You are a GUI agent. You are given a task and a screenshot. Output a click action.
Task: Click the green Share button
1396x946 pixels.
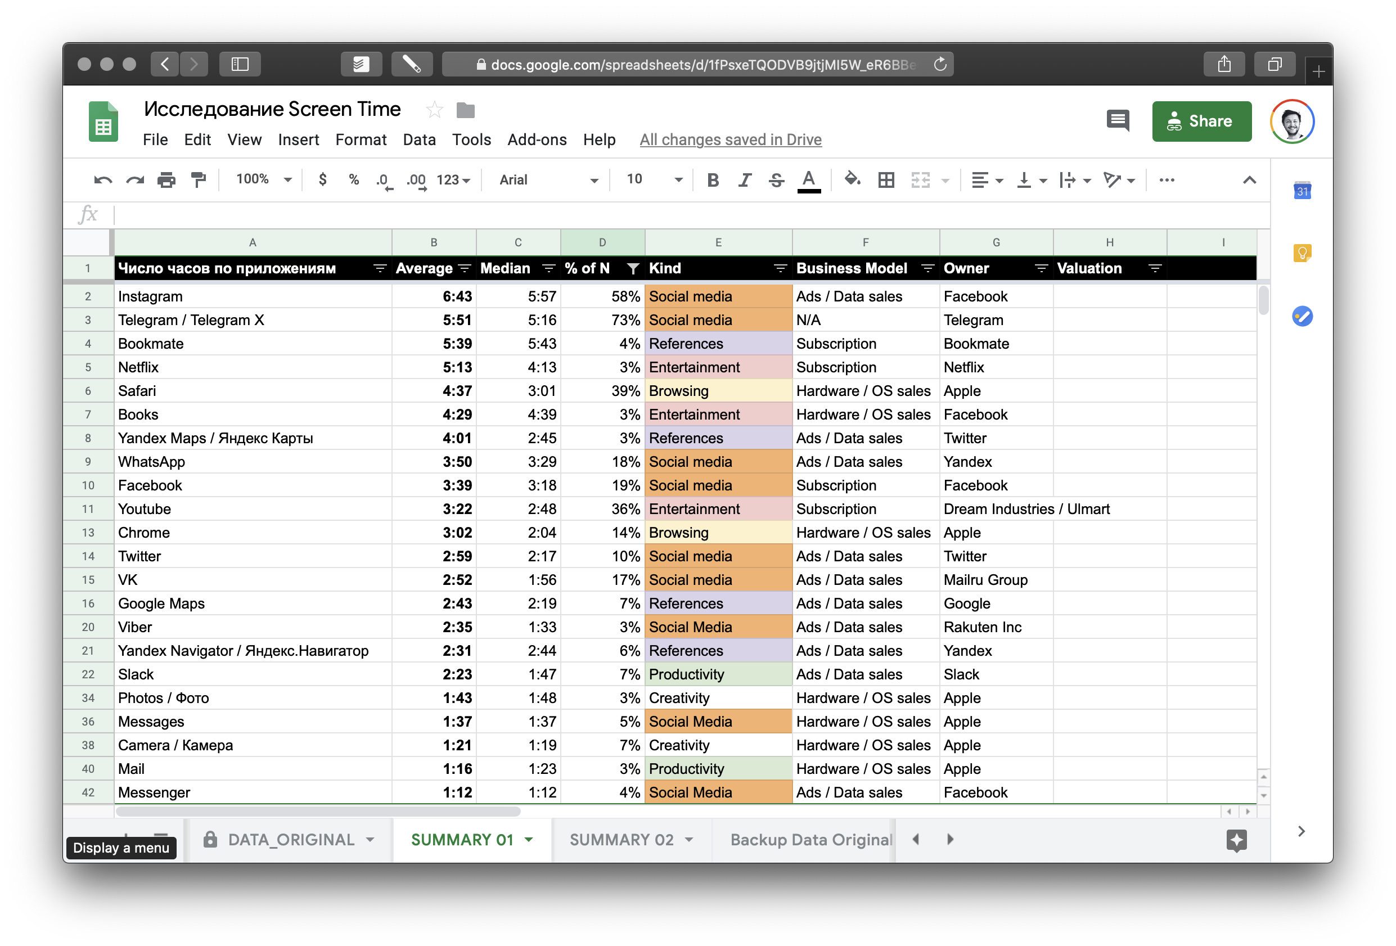coord(1201,121)
